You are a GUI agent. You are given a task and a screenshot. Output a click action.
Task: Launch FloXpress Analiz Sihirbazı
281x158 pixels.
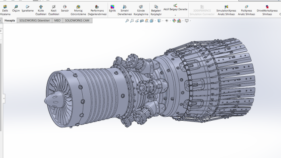pos(246,10)
